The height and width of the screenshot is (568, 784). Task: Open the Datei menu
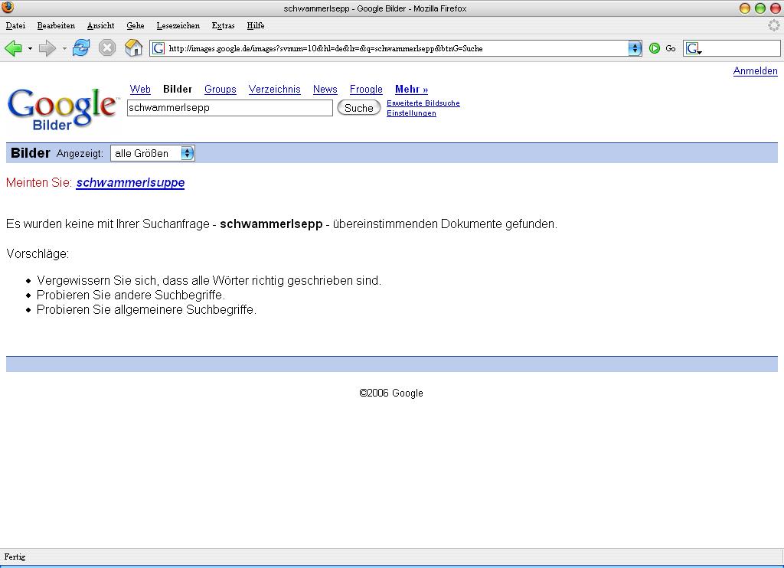pos(15,25)
